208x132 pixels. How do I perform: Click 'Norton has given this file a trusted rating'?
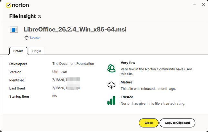[x=153, y=103]
